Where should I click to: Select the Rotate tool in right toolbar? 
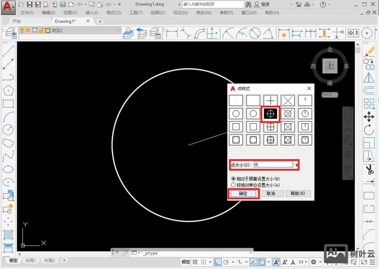click(369, 130)
